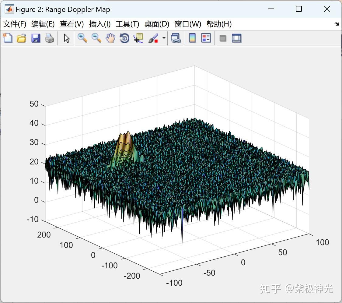Activate the Zoom In magnifier
This screenshot has height=303, width=342.
82,38
